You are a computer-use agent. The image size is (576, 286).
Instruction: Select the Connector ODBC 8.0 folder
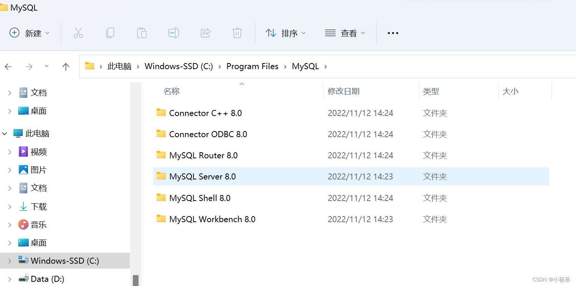pyautogui.click(x=351, y=134)
